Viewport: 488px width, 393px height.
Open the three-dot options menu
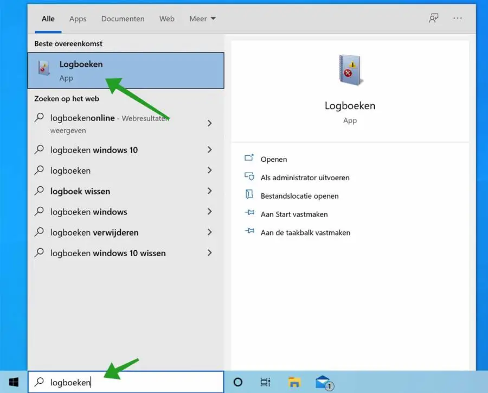tap(458, 18)
